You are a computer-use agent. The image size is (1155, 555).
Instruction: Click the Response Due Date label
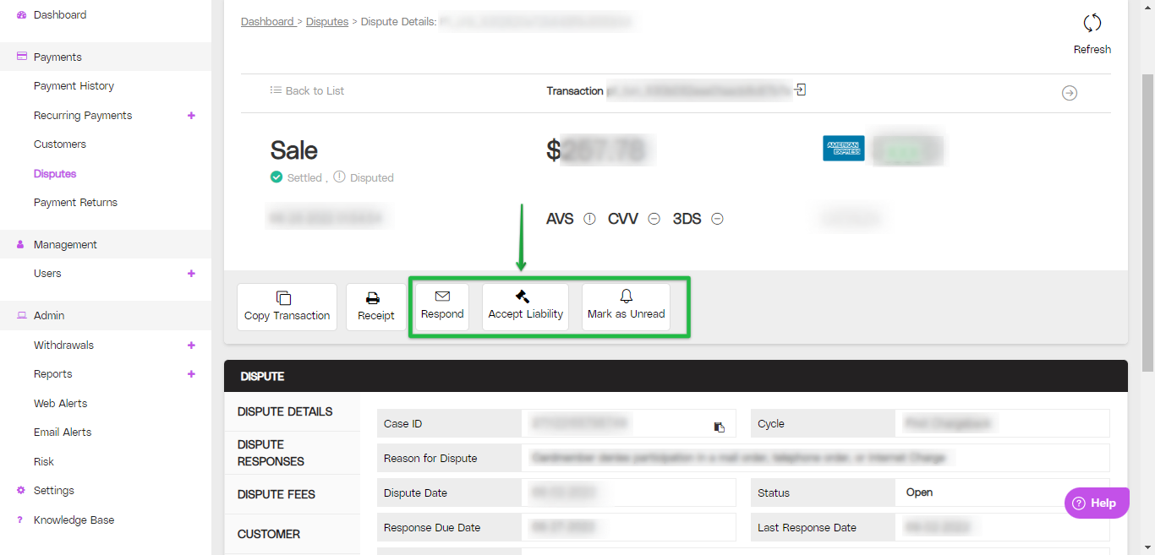(x=432, y=528)
